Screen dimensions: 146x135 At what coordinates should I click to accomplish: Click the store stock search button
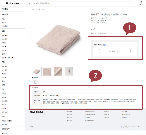(115, 51)
